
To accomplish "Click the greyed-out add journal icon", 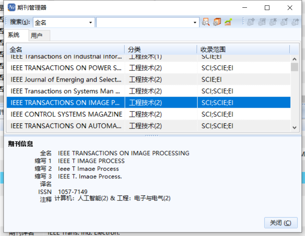I will click(x=250, y=22).
